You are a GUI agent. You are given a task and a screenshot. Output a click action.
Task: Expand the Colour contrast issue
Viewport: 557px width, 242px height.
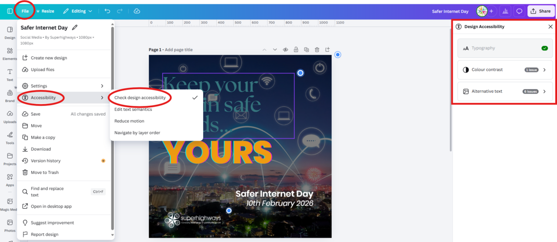505,70
